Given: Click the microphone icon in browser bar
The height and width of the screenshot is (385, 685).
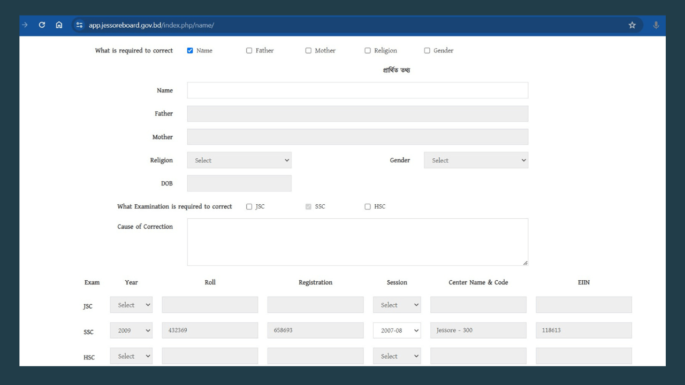Looking at the screenshot, I should pos(656,25).
